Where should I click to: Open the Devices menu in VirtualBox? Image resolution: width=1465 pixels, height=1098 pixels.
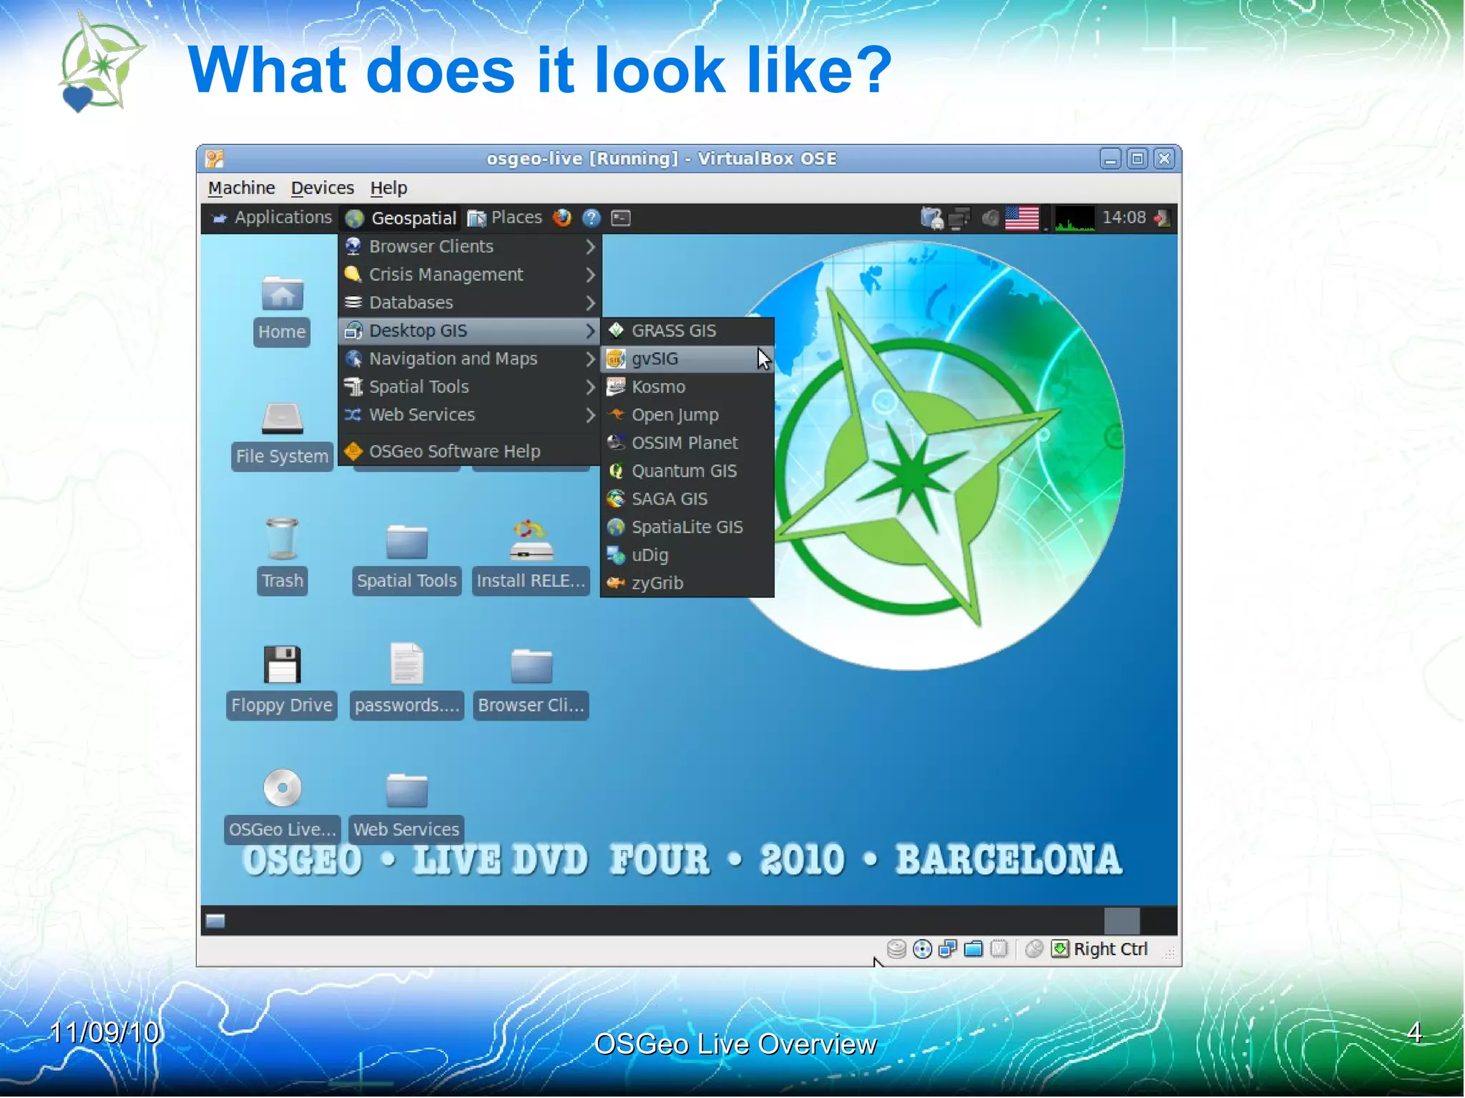(x=323, y=188)
